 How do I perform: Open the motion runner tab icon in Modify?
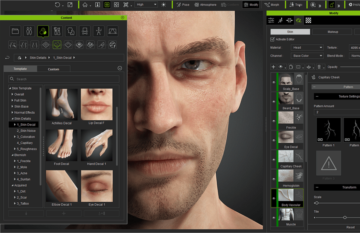(x=280, y=20)
